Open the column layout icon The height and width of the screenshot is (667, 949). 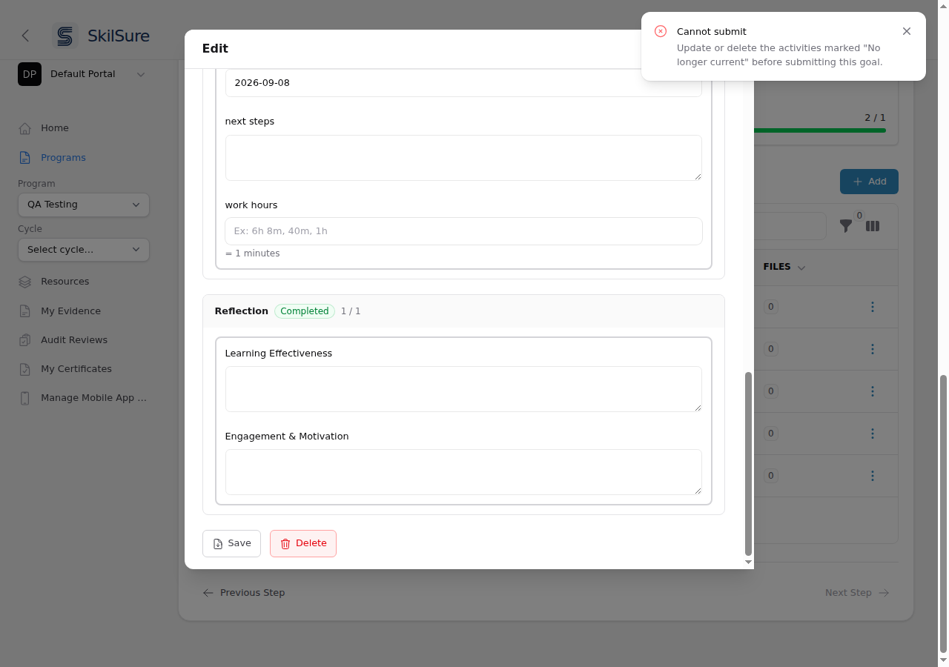[873, 226]
